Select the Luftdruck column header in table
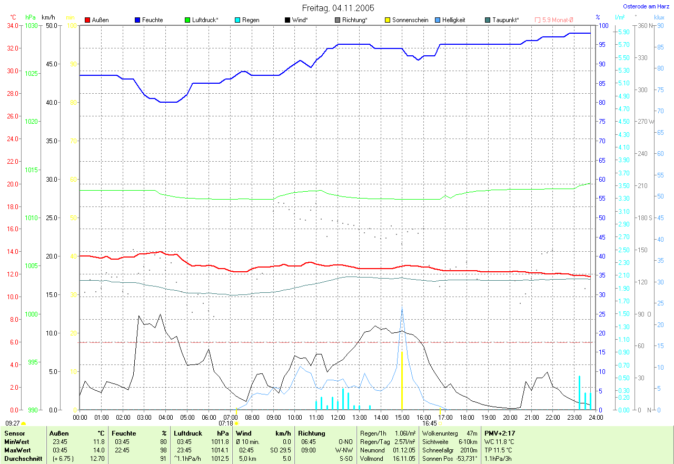 pyautogui.click(x=187, y=433)
